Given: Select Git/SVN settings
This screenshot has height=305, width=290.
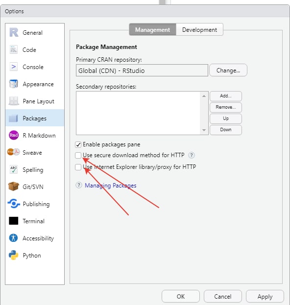Looking at the screenshot, I should coord(35,187).
